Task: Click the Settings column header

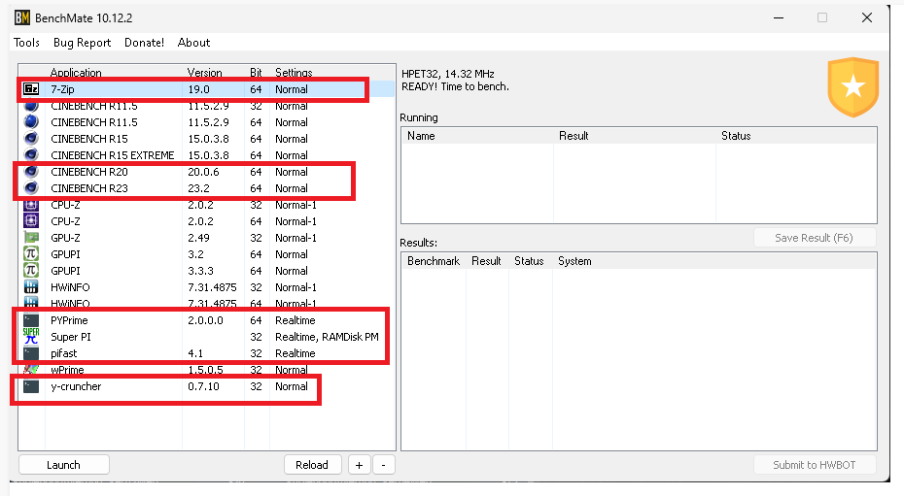Action: [294, 73]
